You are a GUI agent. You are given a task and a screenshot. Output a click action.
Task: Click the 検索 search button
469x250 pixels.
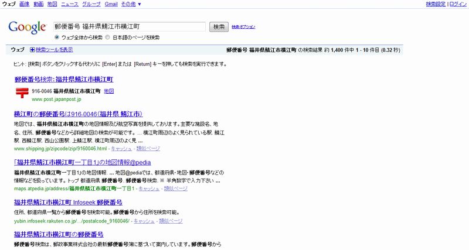[x=219, y=27]
